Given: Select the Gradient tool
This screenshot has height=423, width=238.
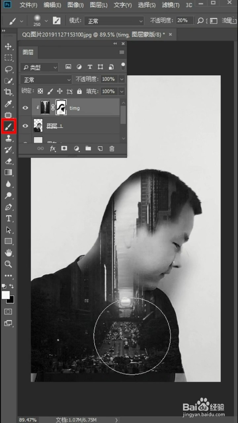Looking at the screenshot, I should click(8, 172).
